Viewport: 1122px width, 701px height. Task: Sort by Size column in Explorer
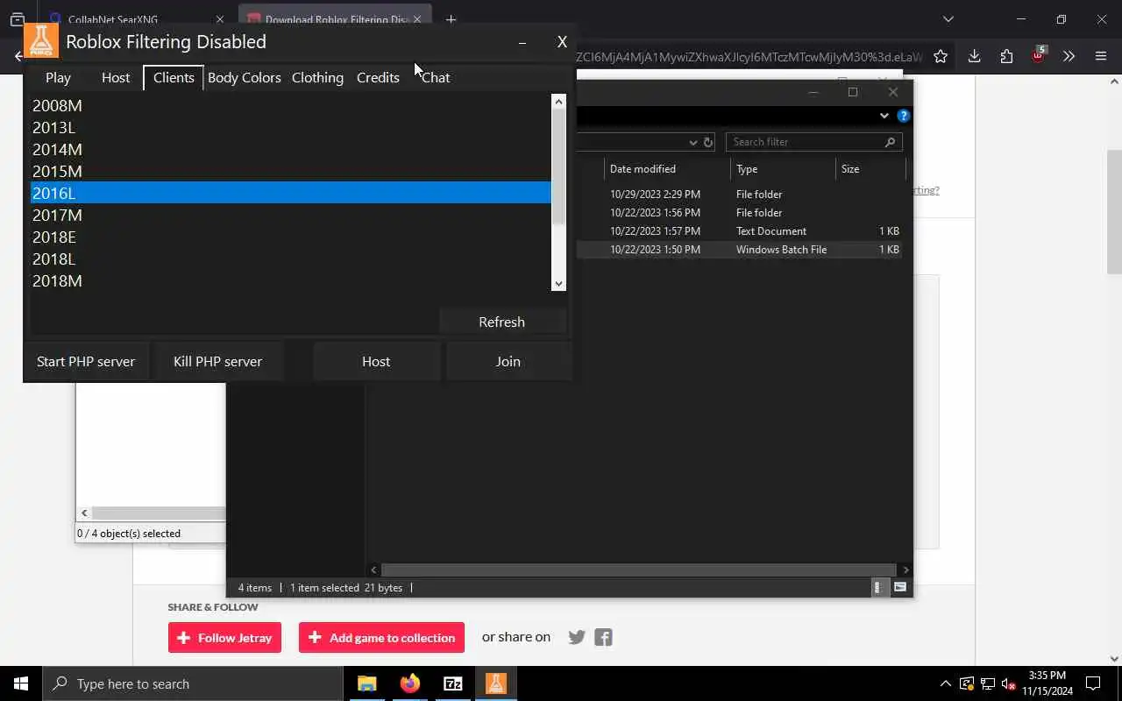coord(870,169)
